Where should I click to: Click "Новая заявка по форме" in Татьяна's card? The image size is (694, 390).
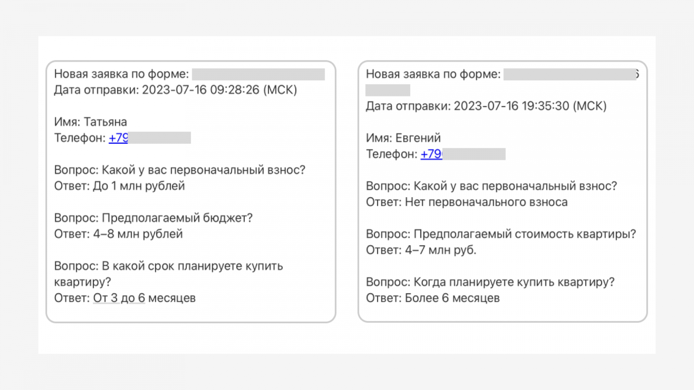coord(121,74)
